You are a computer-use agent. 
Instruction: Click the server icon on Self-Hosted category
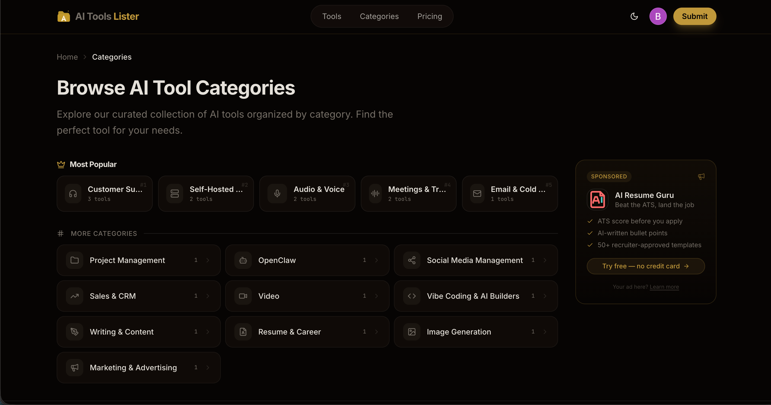click(x=175, y=194)
